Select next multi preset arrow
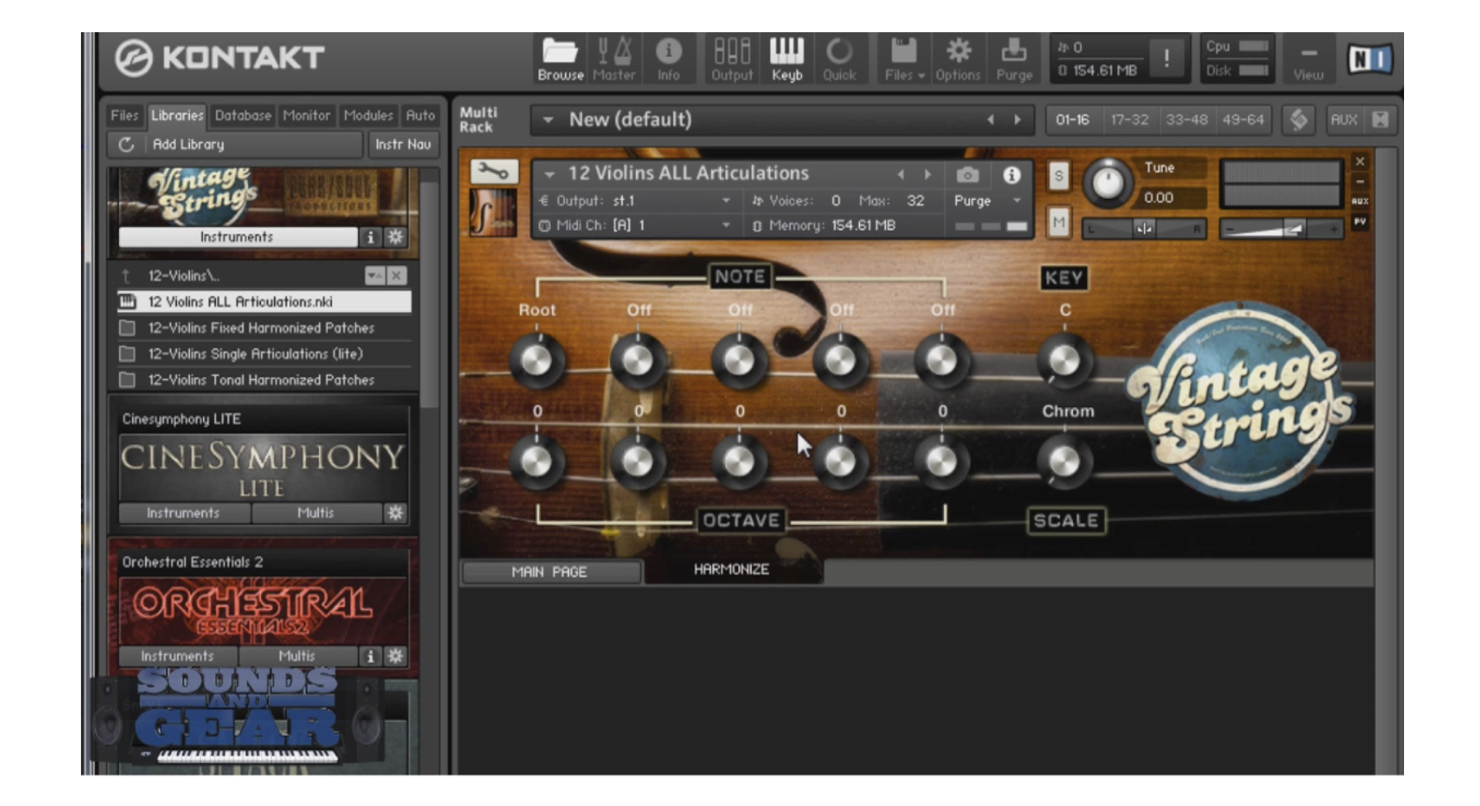1480x806 pixels. [1017, 120]
